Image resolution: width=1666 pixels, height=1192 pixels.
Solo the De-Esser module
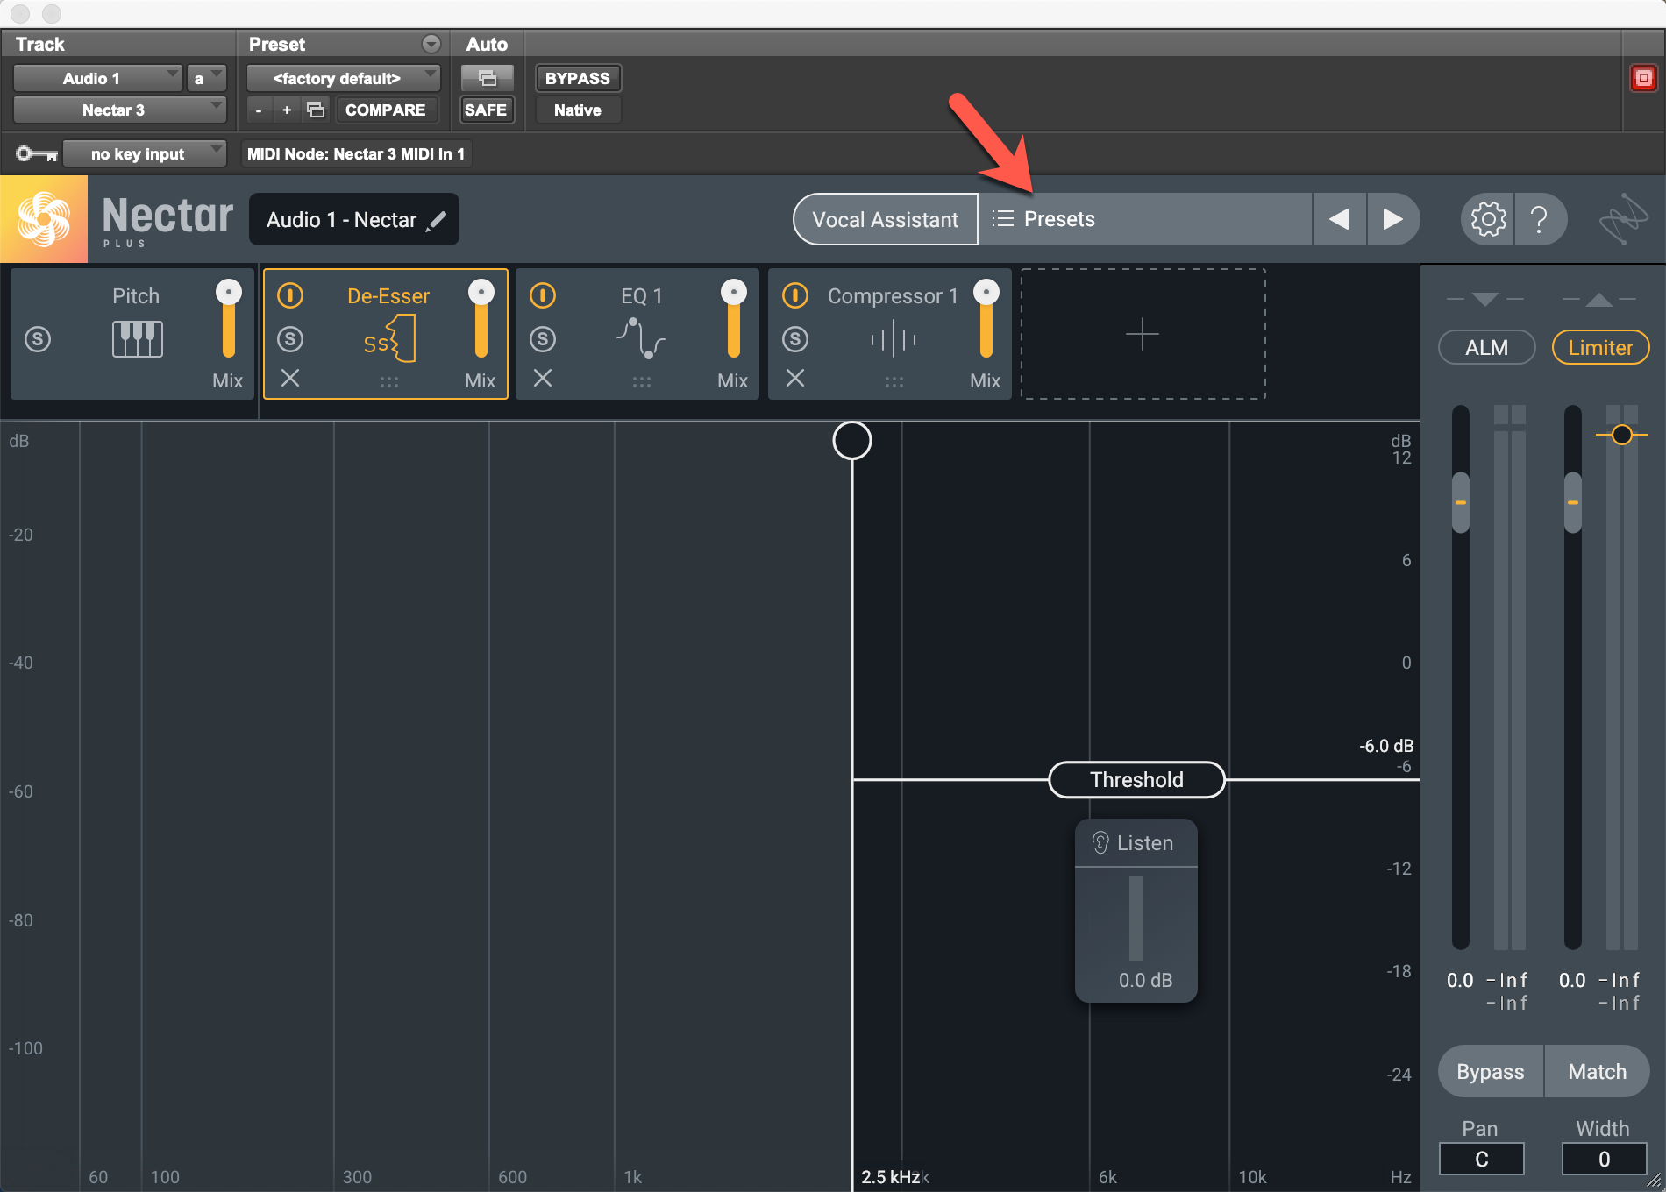(x=290, y=338)
